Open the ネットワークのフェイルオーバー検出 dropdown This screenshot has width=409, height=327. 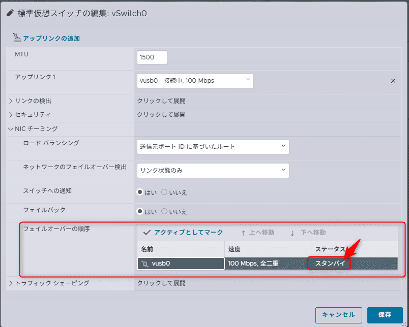213,171
